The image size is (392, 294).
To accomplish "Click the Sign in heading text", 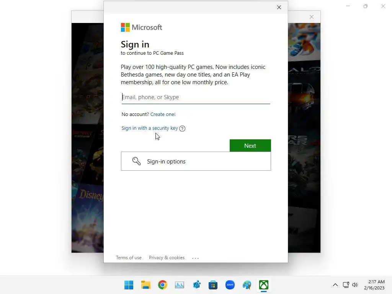I will [x=135, y=44].
